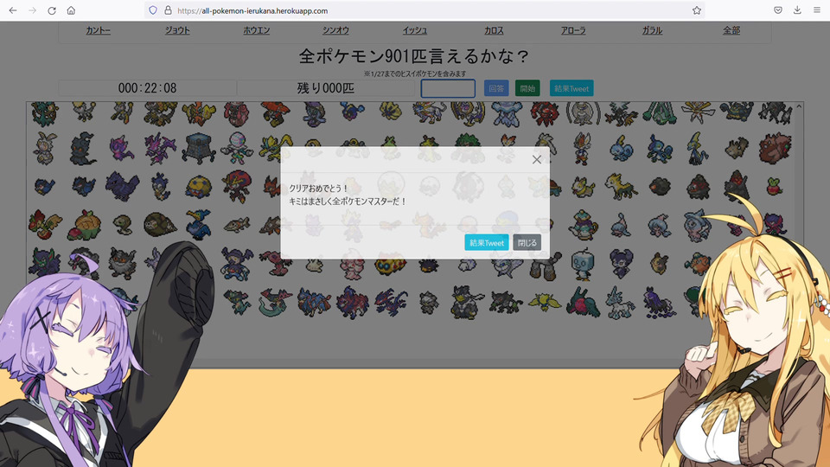The height and width of the screenshot is (467, 830).
Task: Open the カントー region link
Action: (98, 31)
